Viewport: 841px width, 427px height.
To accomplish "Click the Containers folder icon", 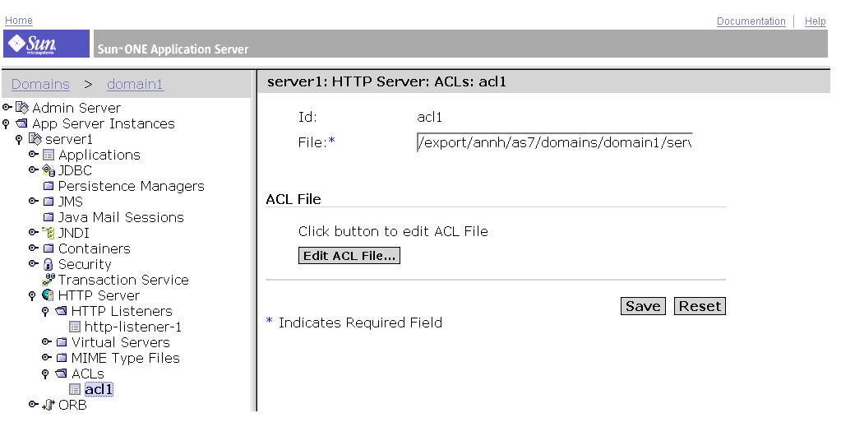I will 49,248.
